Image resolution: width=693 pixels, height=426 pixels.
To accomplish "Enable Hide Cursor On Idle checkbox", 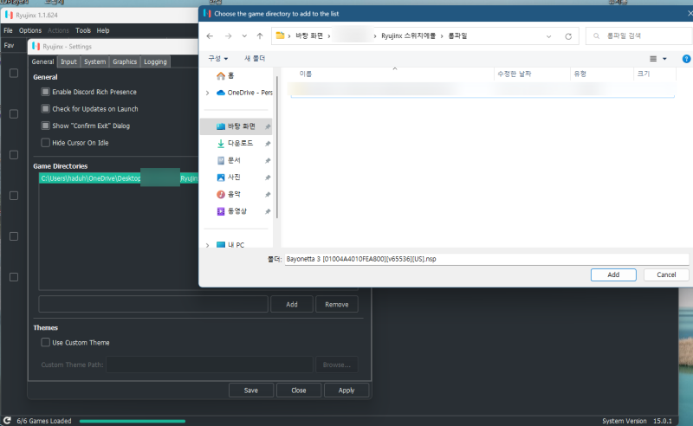I will pos(46,143).
